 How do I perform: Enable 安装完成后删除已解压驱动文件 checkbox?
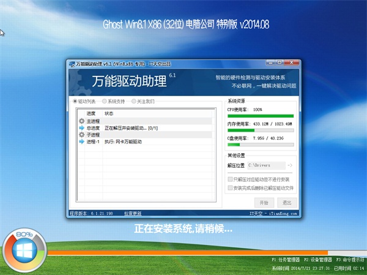coord(230,189)
